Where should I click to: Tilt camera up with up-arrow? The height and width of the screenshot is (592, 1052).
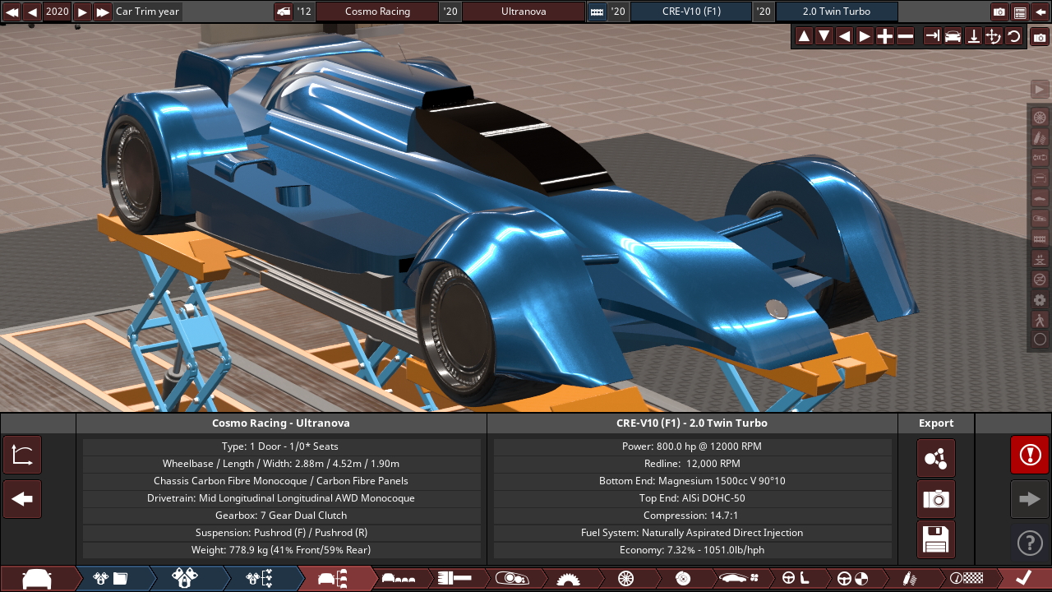(804, 36)
